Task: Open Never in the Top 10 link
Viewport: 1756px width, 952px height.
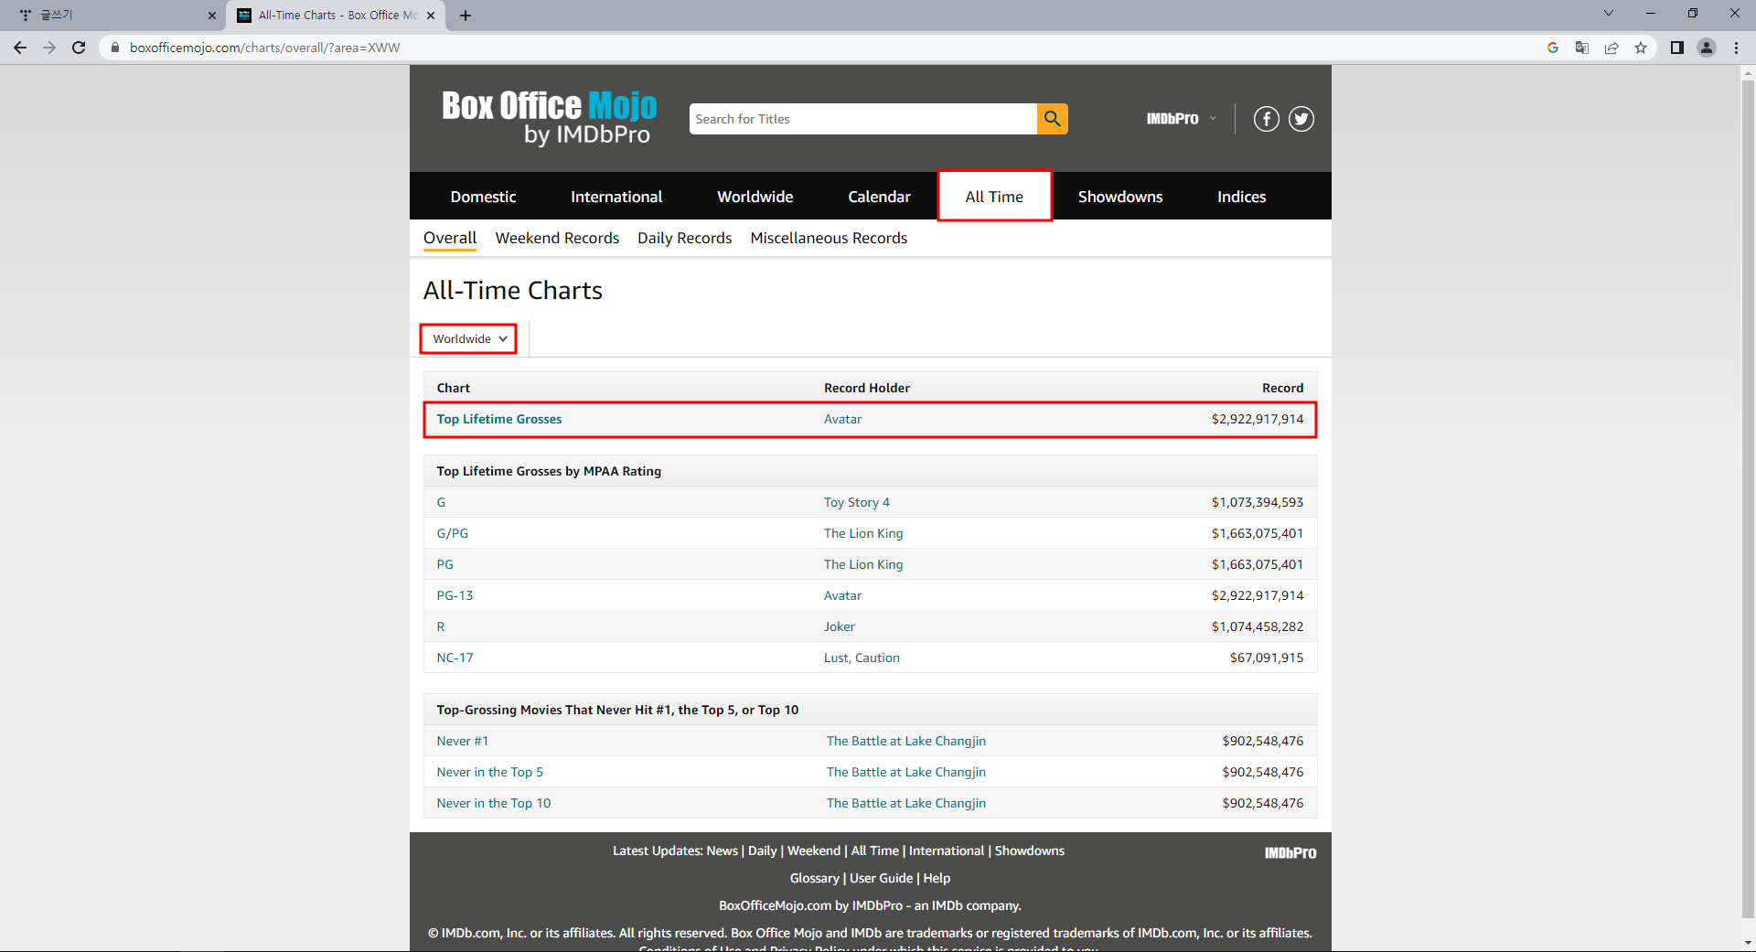Action: click(493, 803)
